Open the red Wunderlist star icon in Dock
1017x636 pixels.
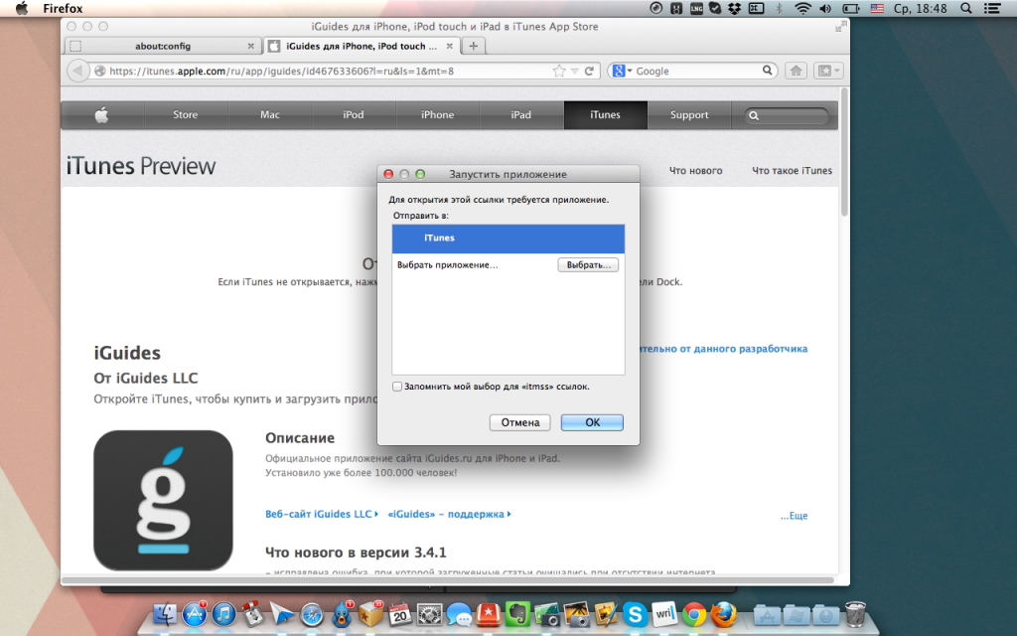tap(489, 614)
